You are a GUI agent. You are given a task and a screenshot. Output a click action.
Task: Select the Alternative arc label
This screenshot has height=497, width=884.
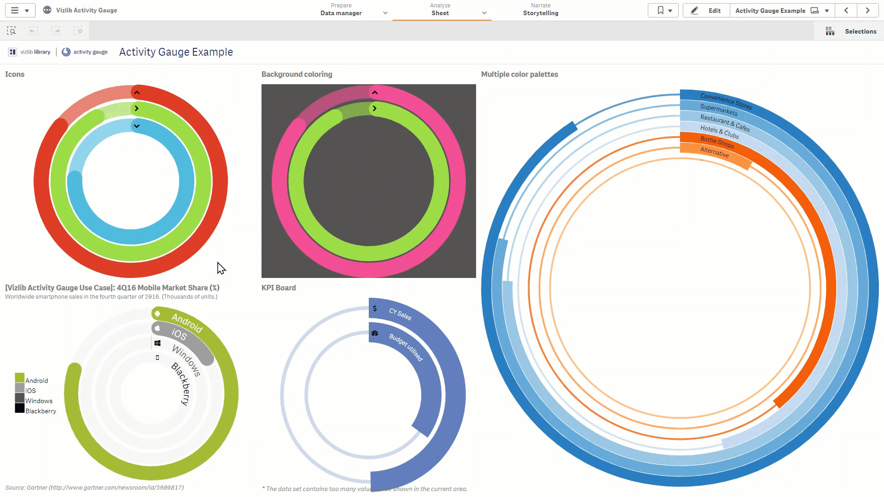pos(715,152)
